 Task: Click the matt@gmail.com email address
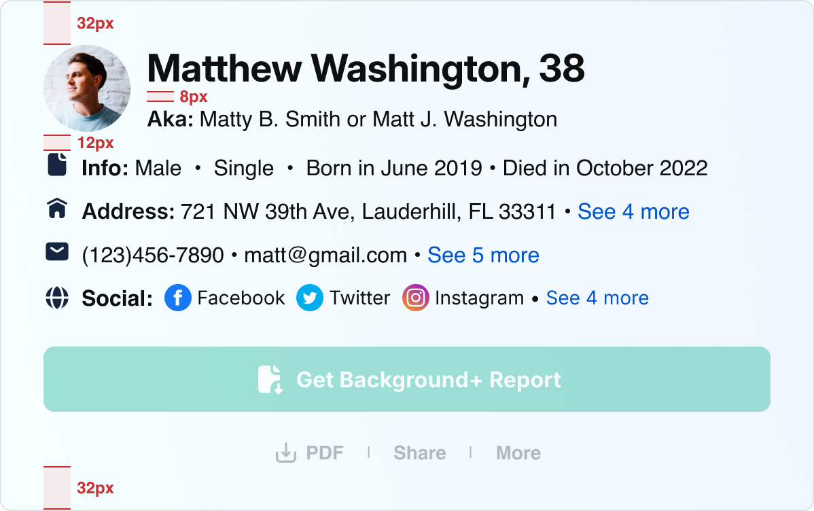click(x=325, y=255)
